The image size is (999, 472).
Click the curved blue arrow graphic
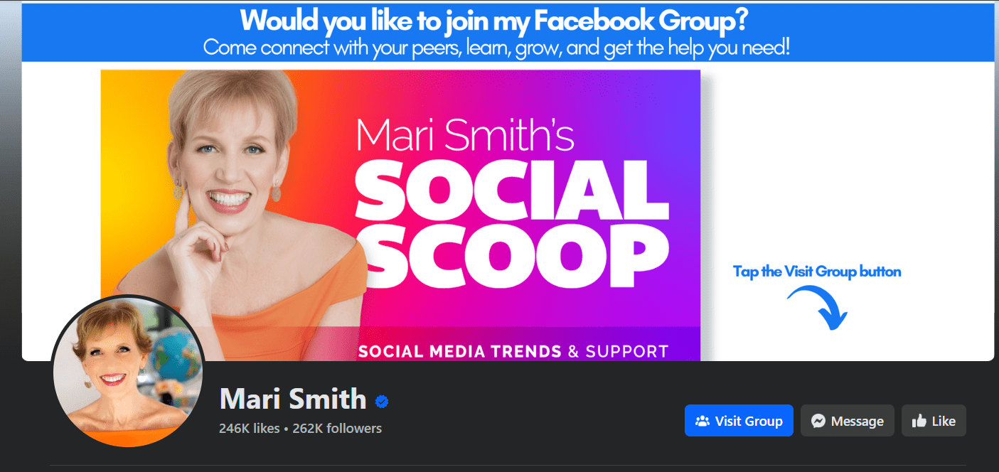pyautogui.click(x=818, y=307)
